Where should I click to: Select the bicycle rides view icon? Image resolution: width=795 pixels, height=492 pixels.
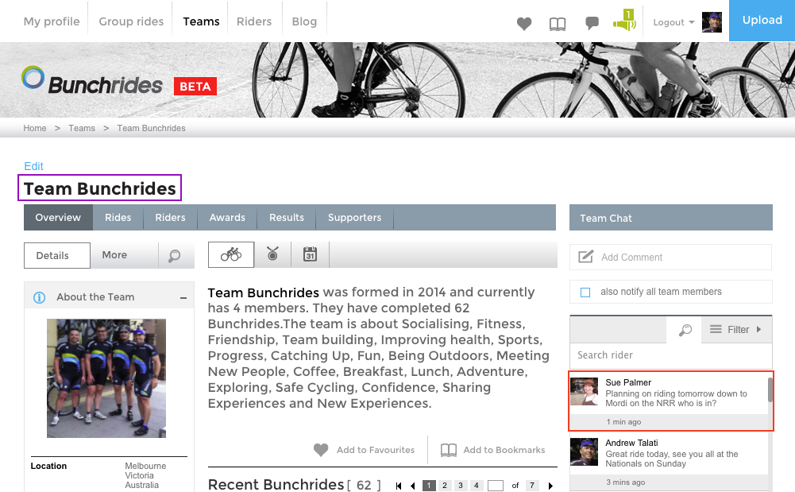[231, 255]
